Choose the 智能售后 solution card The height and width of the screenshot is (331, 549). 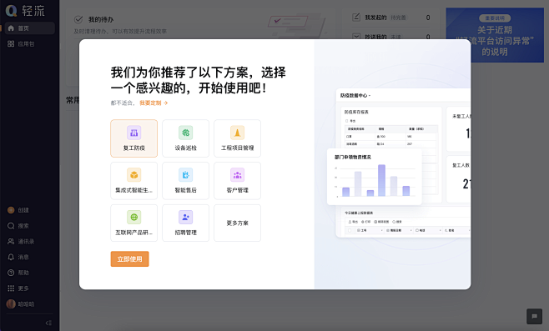(185, 181)
